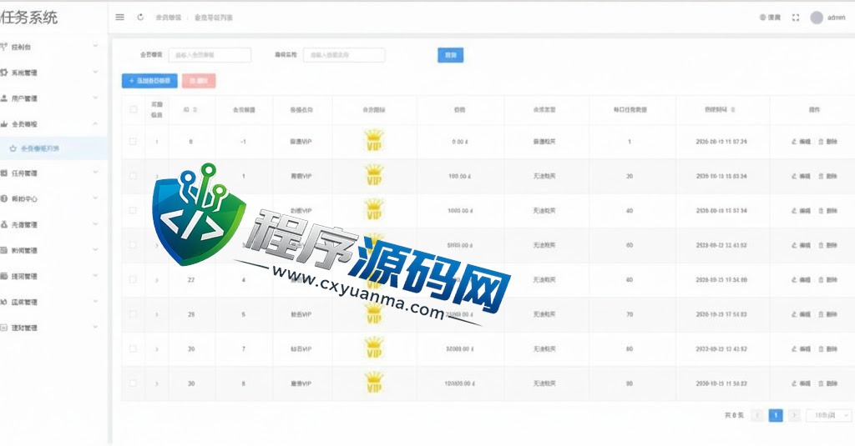The image size is (855, 446).
Task: Sort by the creation time column arrows
Action: [x=733, y=110]
